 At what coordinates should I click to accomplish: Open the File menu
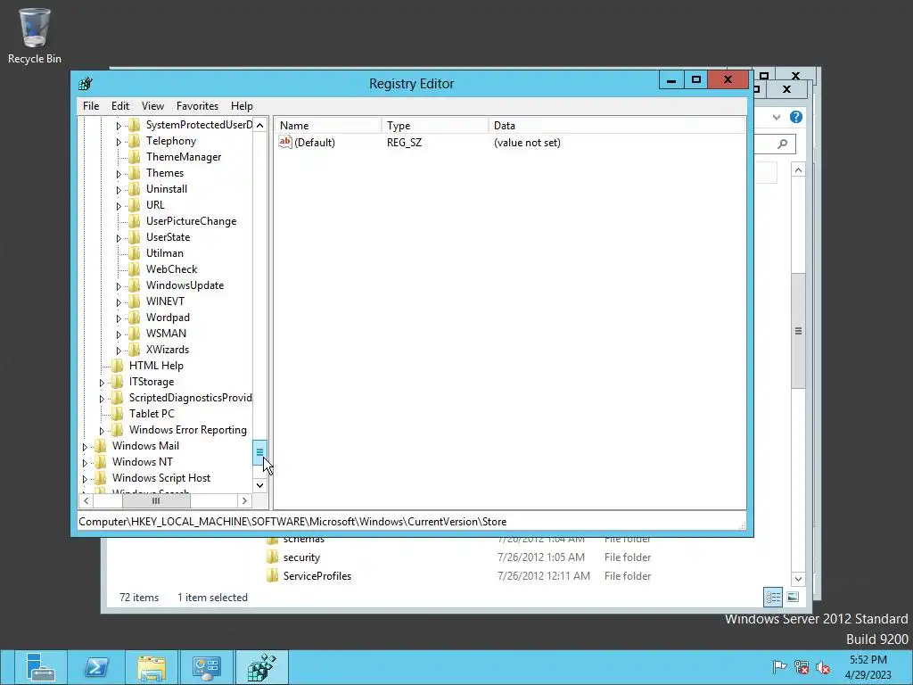click(x=91, y=106)
